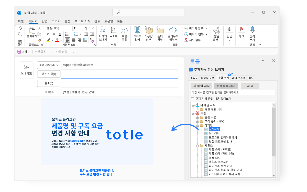Click the mail template search field
The image size is (307, 192).
tap(233, 92)
